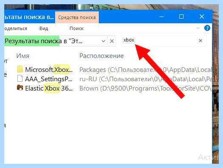Select the Elastic Xbox 36... result name
This screenshot has height=168, width=223.
pos(49,88)
